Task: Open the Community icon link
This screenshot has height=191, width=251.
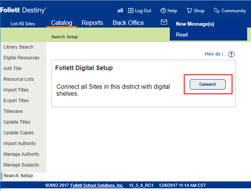Action: (x=217, y=11)
